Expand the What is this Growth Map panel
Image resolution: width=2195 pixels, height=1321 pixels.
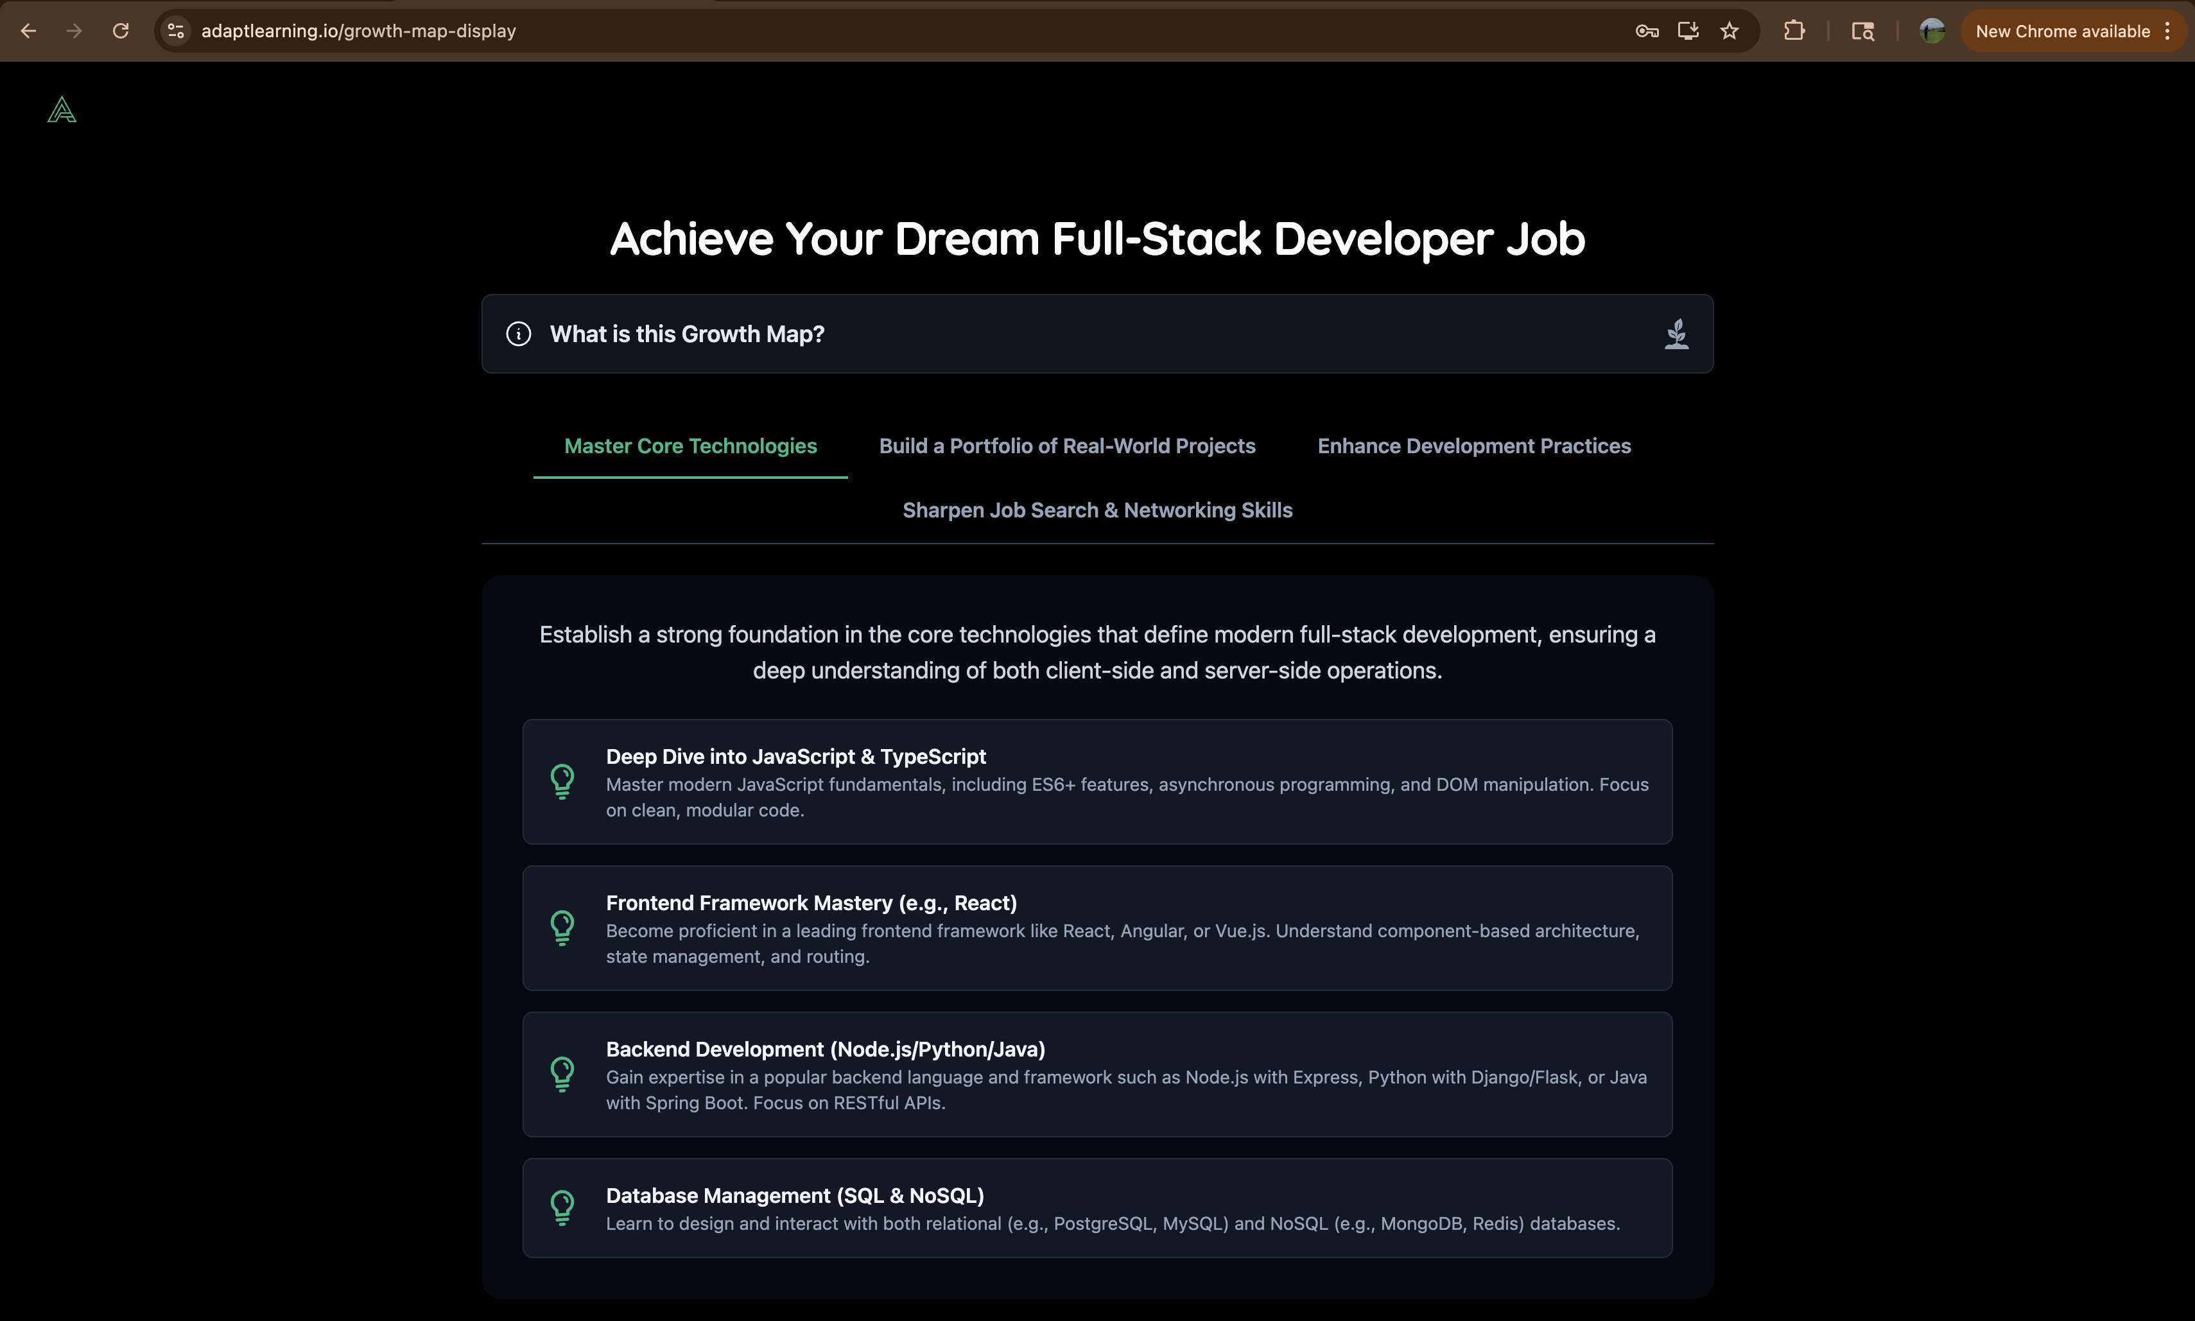1097,334
